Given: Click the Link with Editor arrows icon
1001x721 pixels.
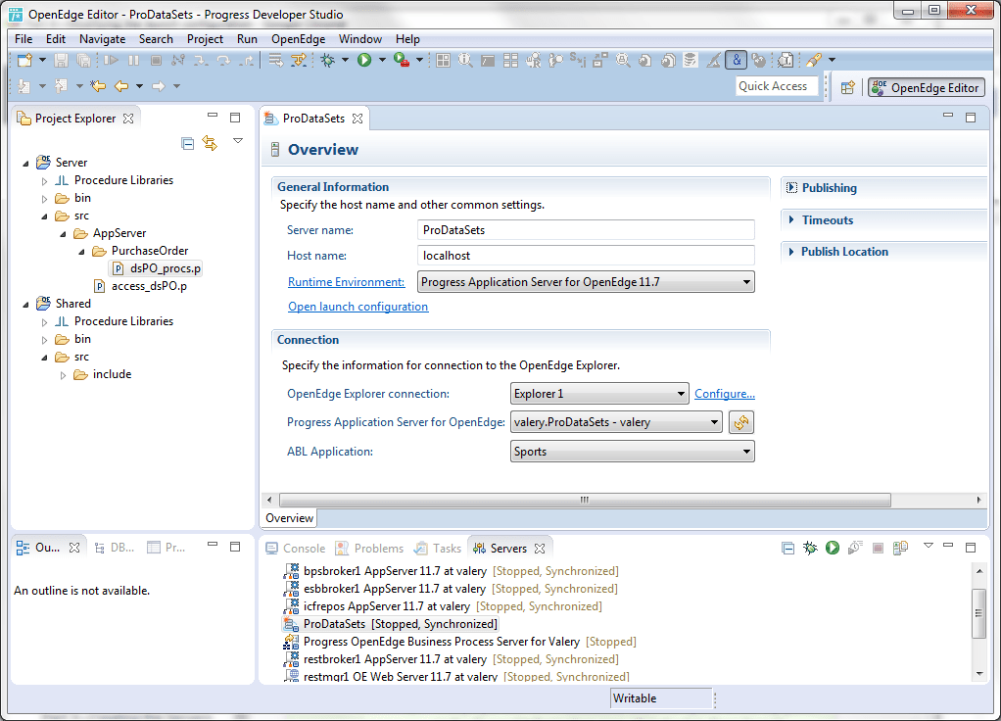Looking at the screenshot, I should coord(210,142).
